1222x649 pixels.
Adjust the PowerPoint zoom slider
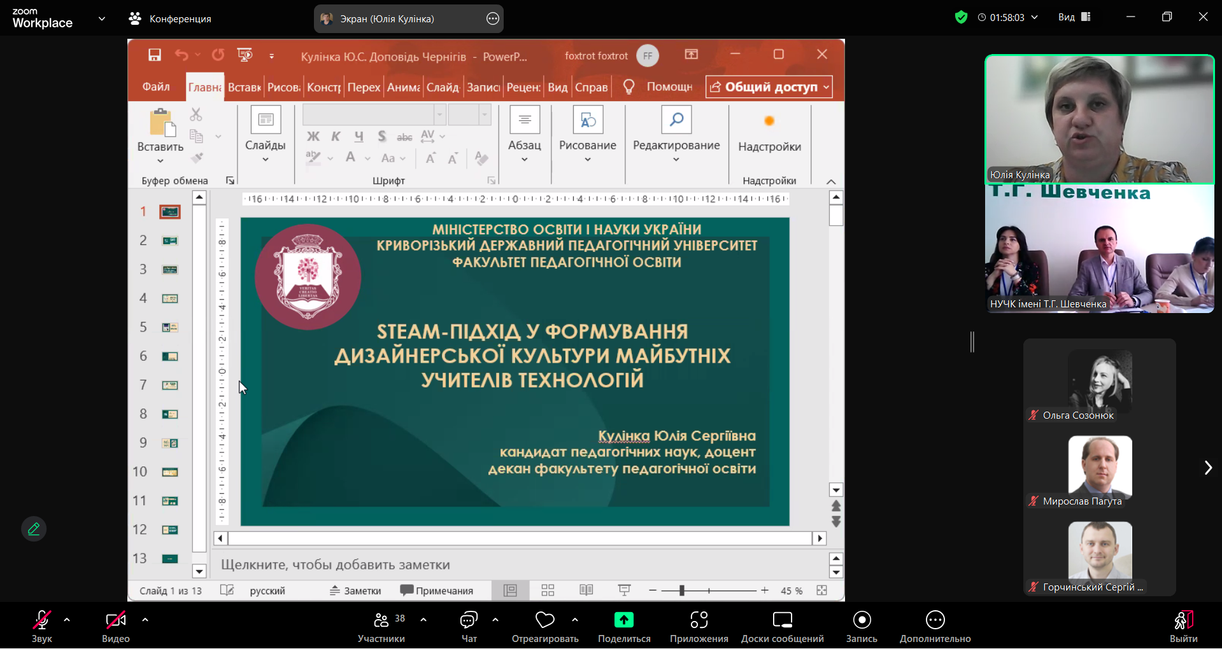[681, 590]
